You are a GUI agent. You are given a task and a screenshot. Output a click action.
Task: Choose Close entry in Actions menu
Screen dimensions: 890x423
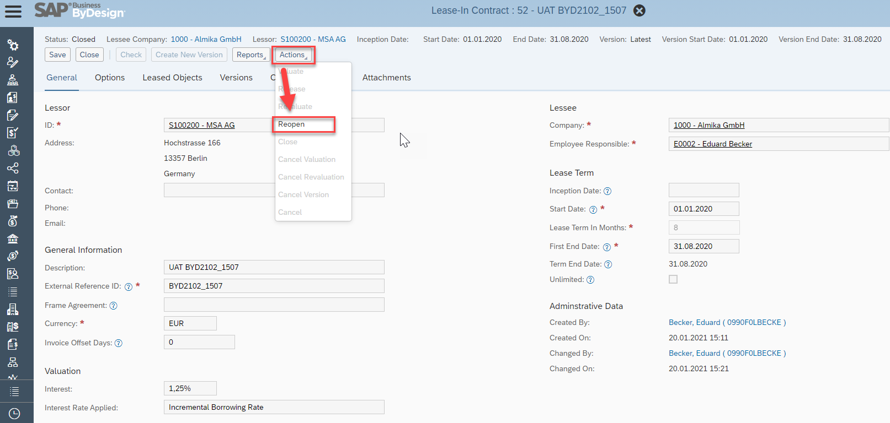288,142
